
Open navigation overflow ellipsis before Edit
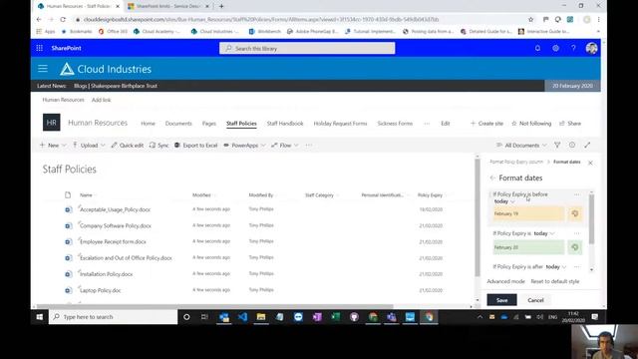coord(427,124)
